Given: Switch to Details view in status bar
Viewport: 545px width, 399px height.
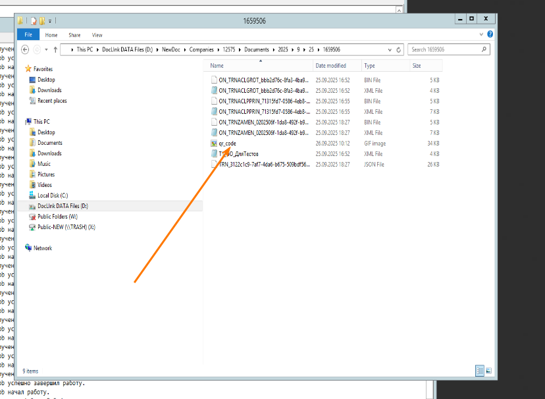Looking at the screenshot, I should (480, 371).
